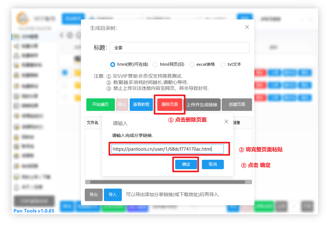The height and width of the screenshot is (229, 329).
Task: Click the gray 创建页面 button
Action: pyautogui.click(x=237, y=105)
